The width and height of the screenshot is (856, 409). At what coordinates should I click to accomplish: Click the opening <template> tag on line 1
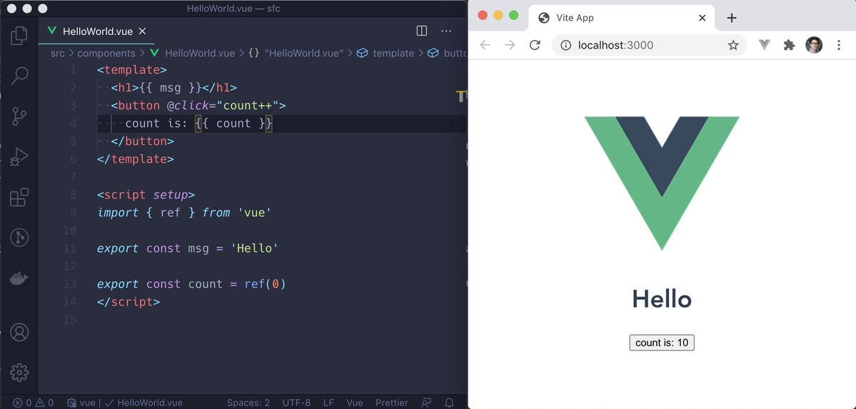click(x=132, y=70)
